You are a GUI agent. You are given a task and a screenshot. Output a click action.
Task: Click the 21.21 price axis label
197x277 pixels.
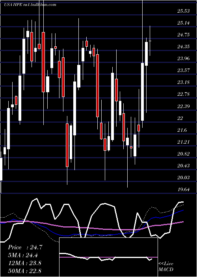pyautogui.click(x=184, y=142)
